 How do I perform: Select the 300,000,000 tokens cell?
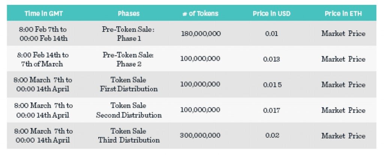pos(200,136)
